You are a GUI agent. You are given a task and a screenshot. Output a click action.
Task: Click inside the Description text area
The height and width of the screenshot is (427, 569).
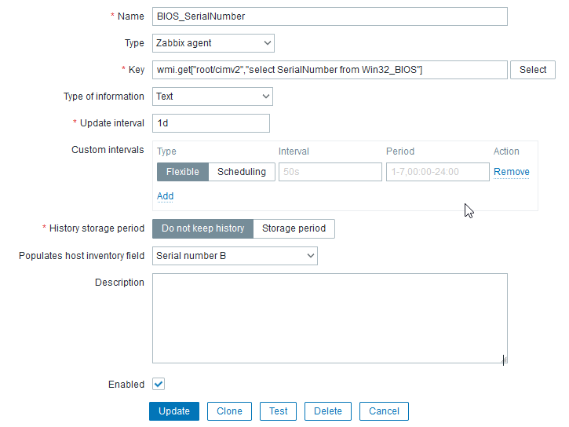point(330,318)
